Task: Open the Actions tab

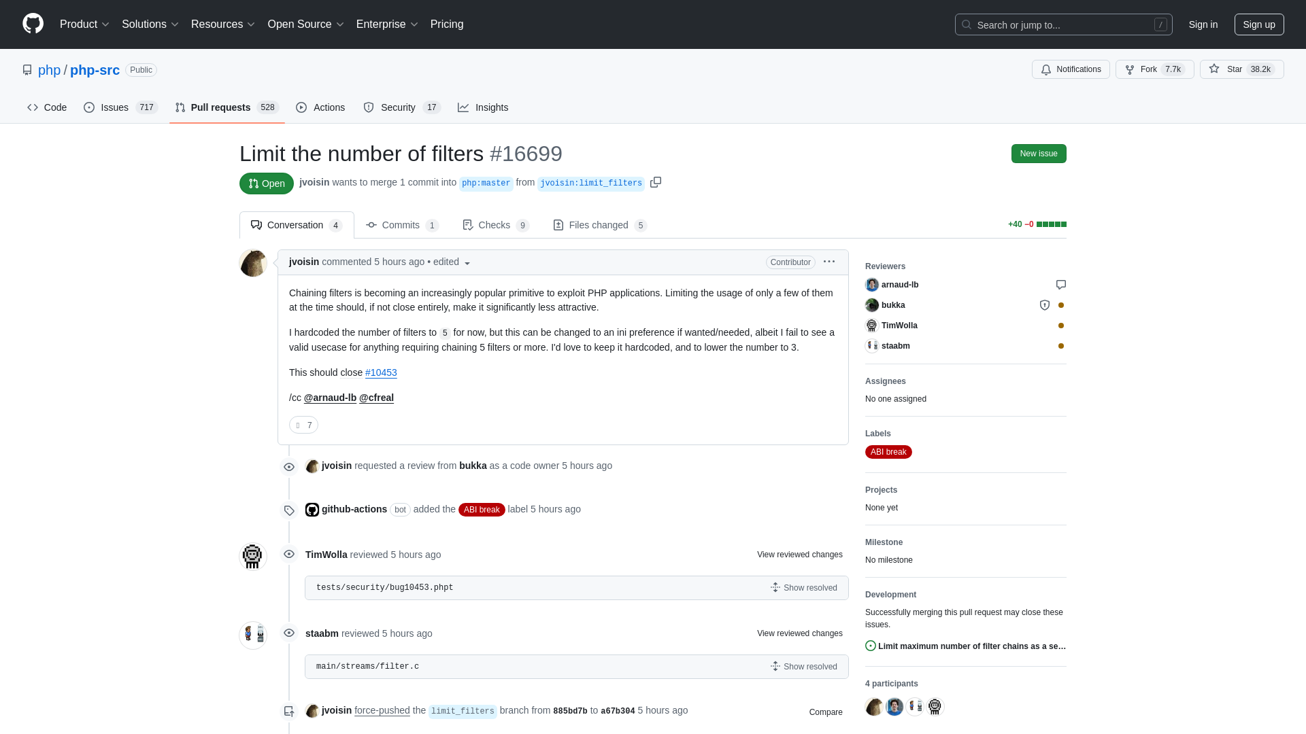Action: (x=320, y=107)
